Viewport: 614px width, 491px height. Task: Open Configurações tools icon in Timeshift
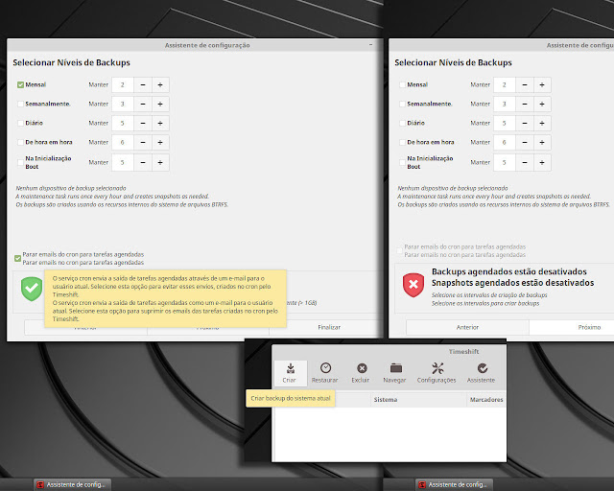[437, 368]
